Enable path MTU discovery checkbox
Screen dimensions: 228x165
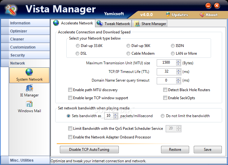pyautogui.click(x=70, y=90)
